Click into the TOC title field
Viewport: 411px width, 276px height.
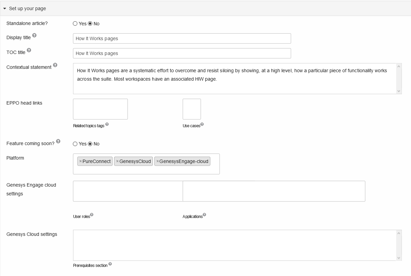pyautogui.click(x=182, y=53)
